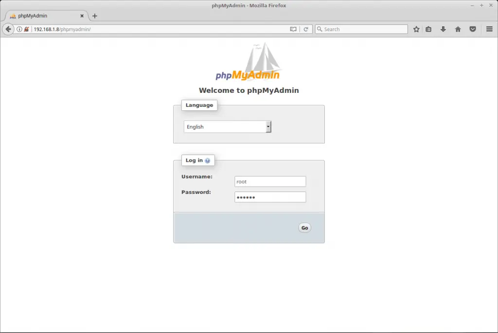
Task: Click the Welcome to phpMyAdmin heading
Action: click(249, 90)
